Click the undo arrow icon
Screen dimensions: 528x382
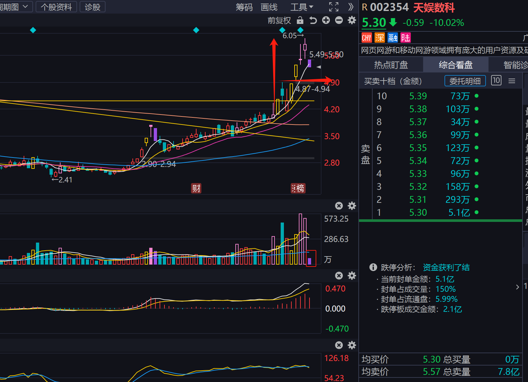[x=313, y=20]
